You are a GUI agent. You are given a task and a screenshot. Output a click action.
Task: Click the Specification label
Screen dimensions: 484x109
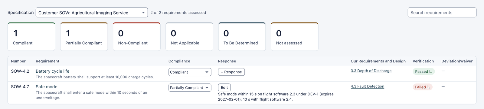pos(21,13)
